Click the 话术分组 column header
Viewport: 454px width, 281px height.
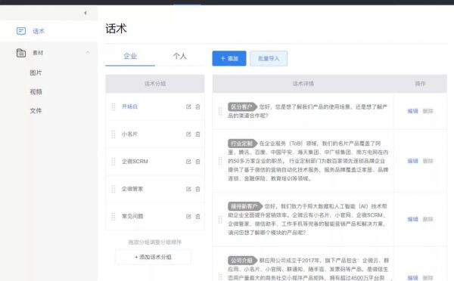click(155, 84)
